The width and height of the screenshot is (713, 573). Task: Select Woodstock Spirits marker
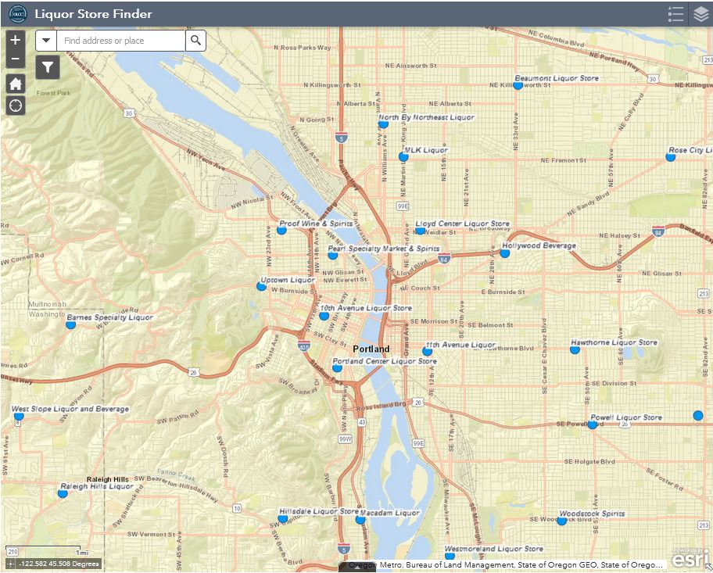point(561,521)
